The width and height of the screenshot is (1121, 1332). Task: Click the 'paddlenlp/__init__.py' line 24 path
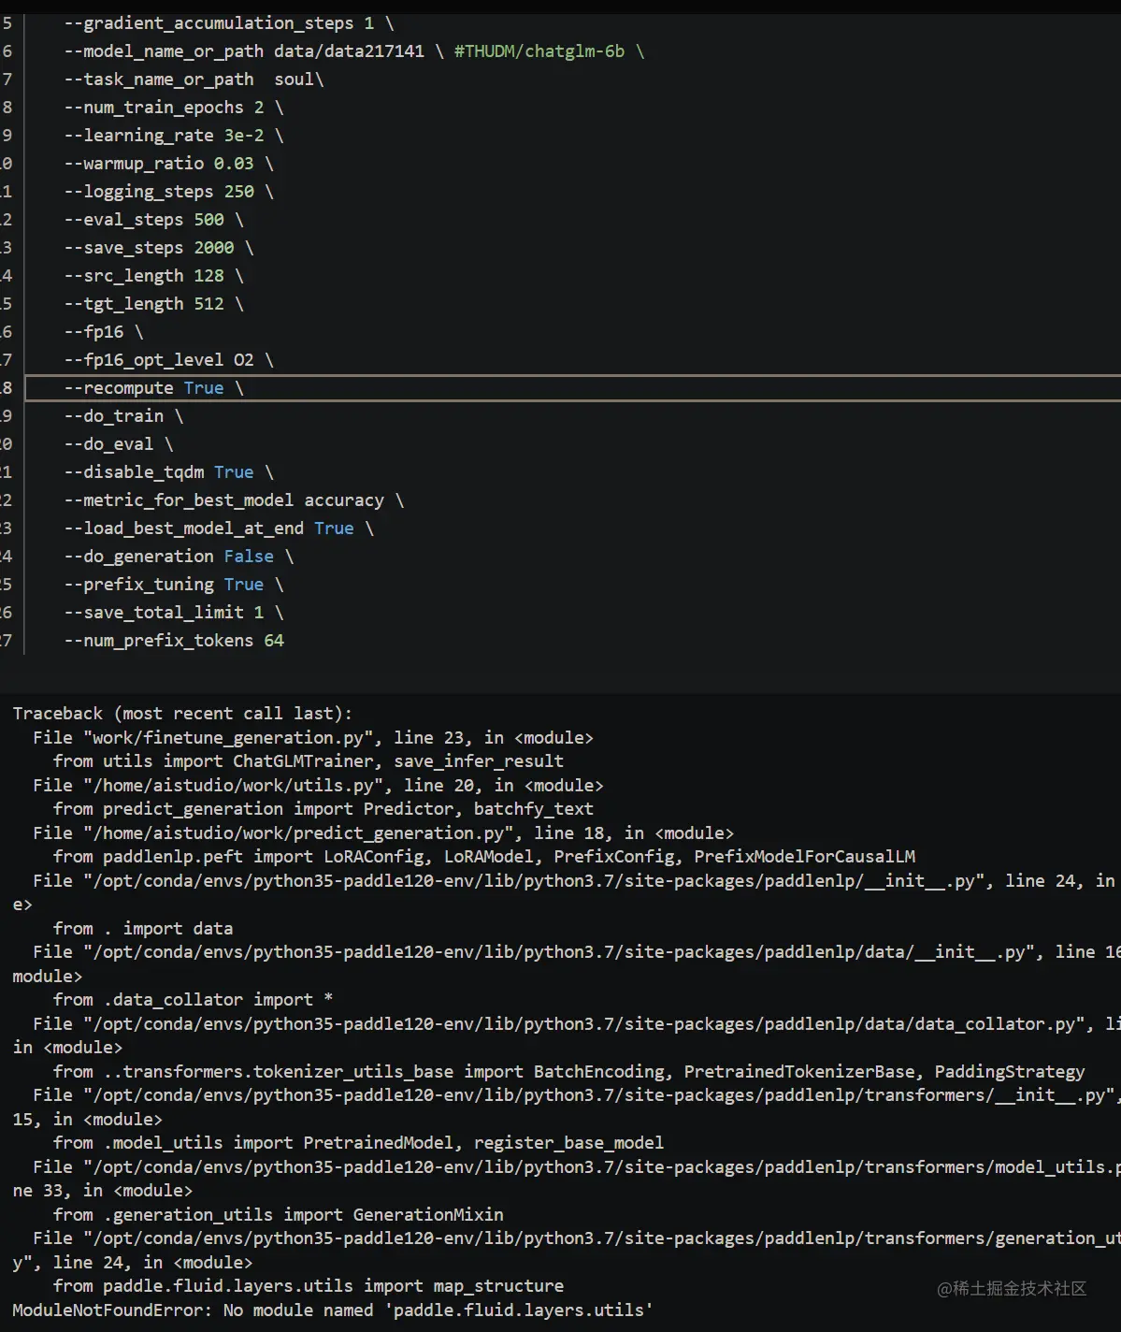534,880
